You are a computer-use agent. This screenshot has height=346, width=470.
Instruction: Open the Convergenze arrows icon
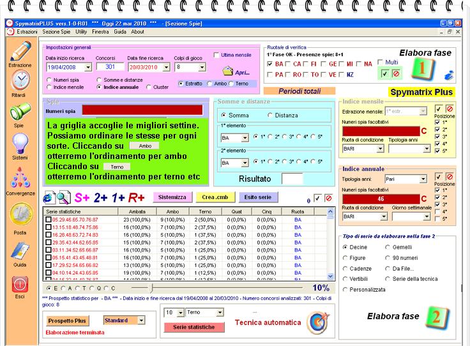20,177
